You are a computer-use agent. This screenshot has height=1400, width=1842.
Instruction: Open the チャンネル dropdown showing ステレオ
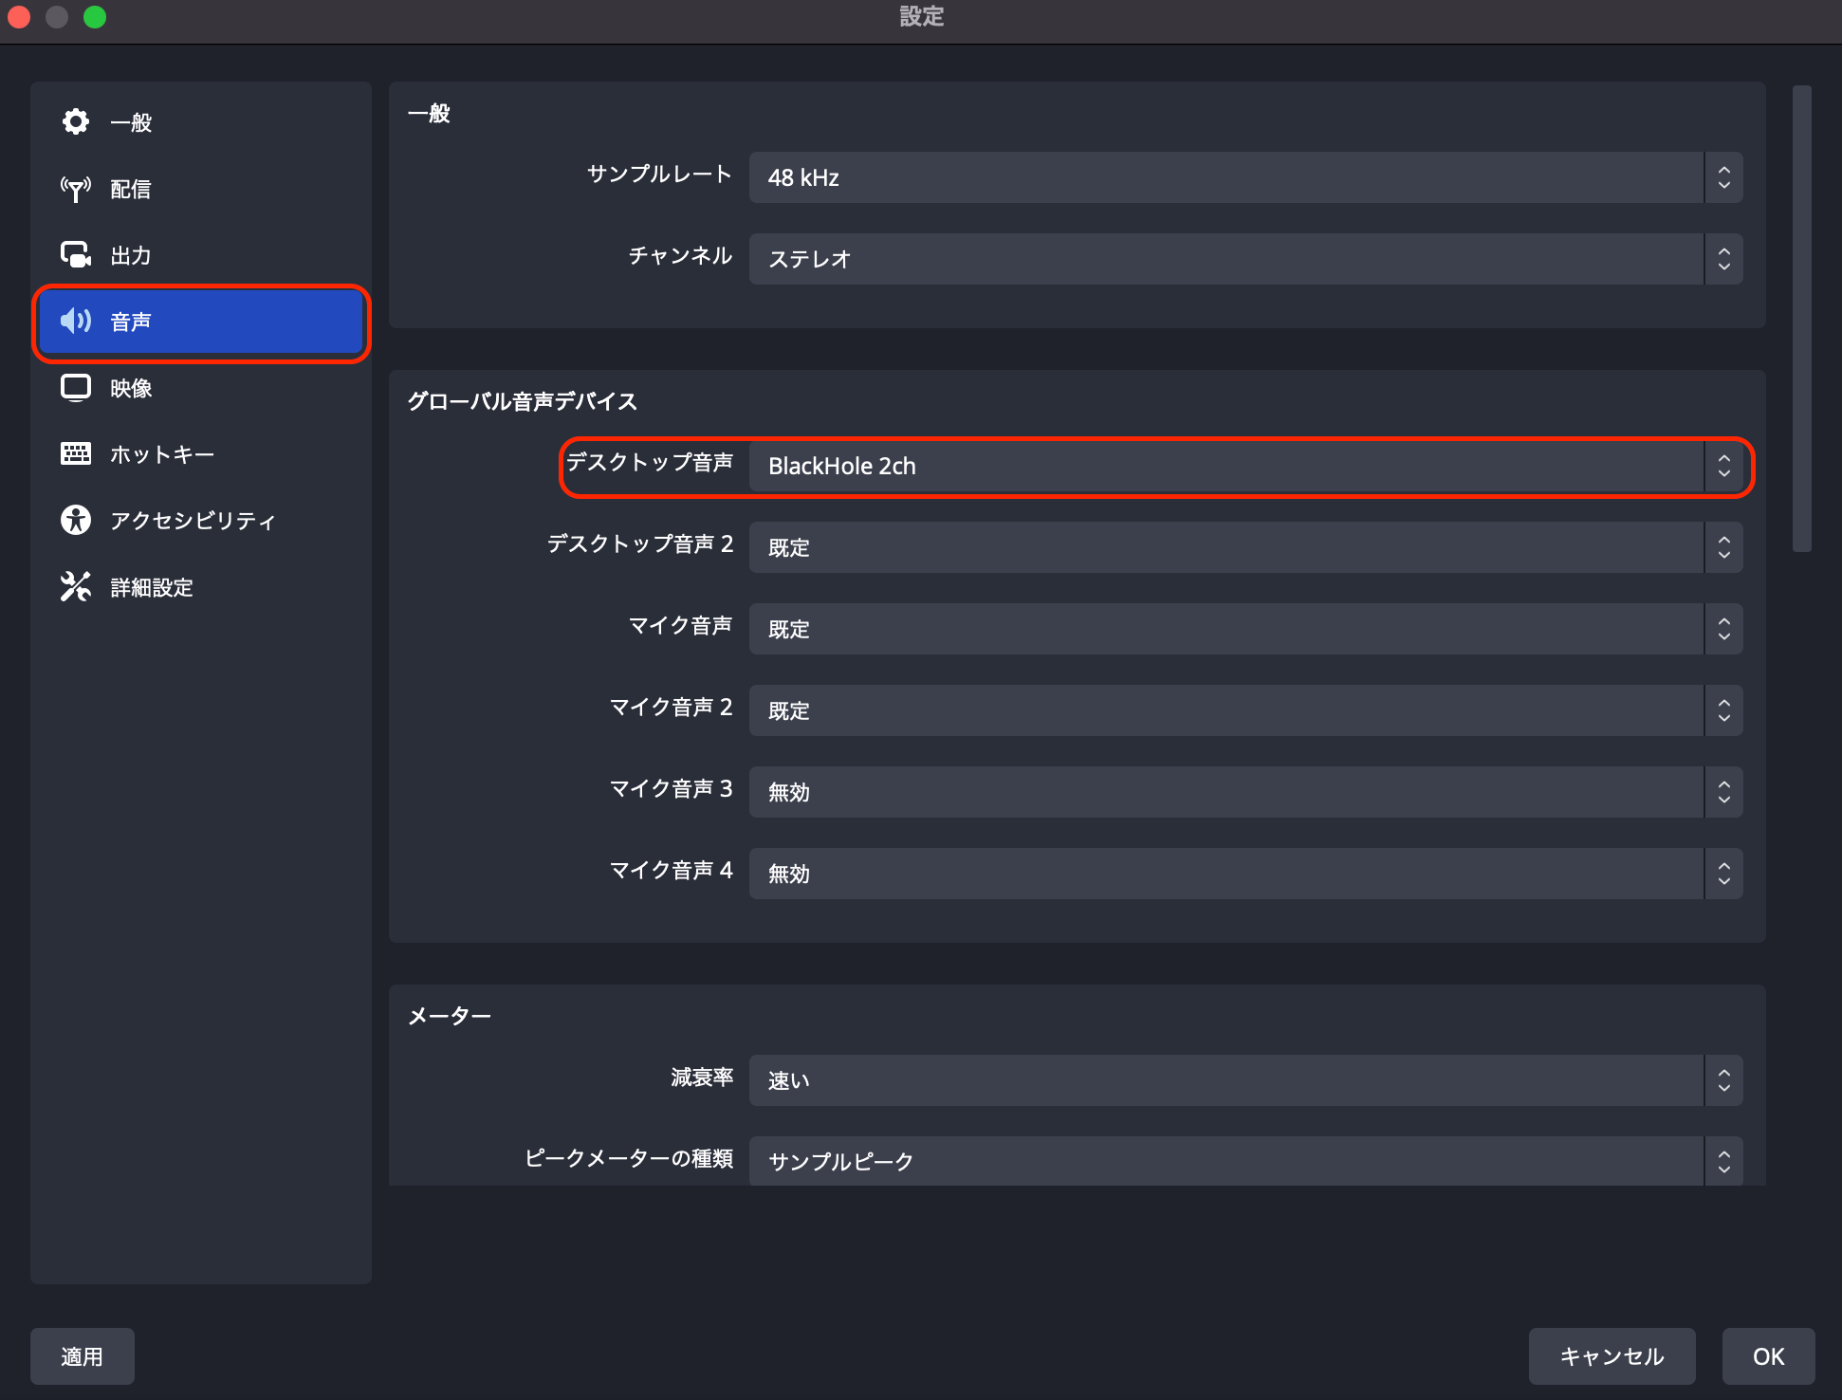tap(1243, 259)
